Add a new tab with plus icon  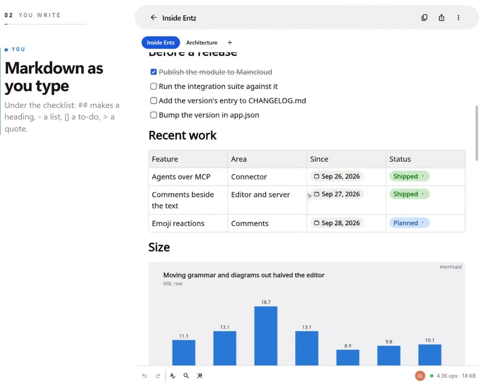point(230,42)
